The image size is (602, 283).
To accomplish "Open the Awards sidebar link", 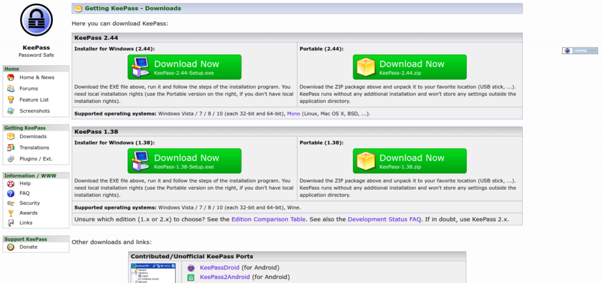I will pyautogui.click(x=28, y=213).
